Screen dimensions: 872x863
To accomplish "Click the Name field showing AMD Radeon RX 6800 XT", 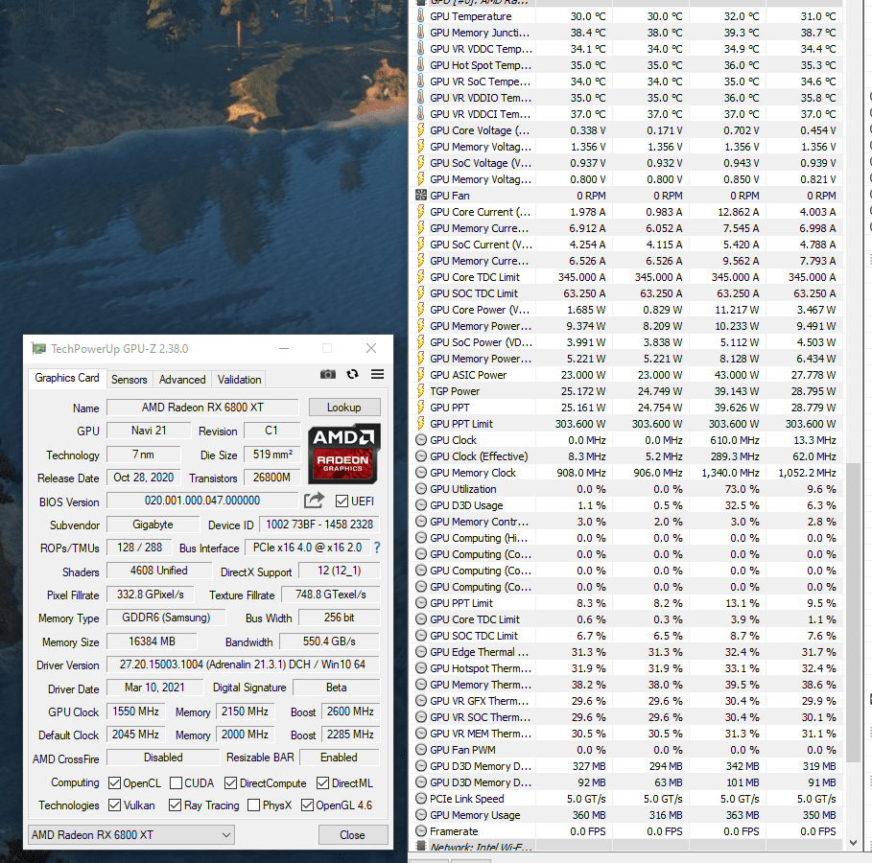I will [x=202, y=407].
